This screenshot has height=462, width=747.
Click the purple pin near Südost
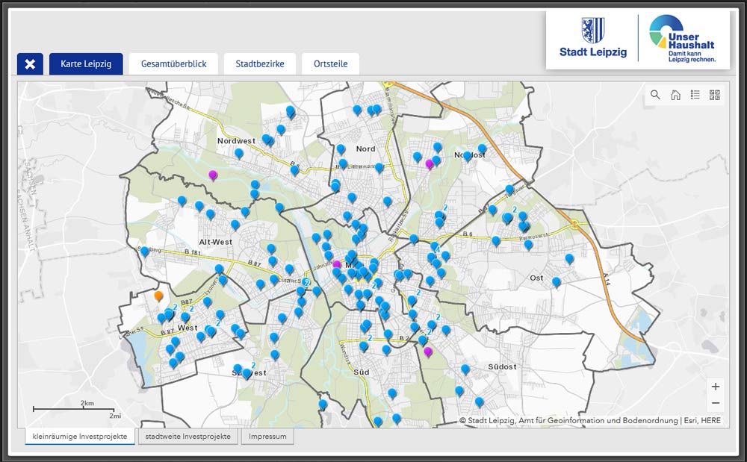point(428,352)
